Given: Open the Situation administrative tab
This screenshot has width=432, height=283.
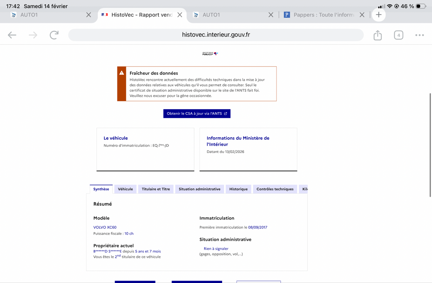Looking at the screenshot, I should pos(199,189).
